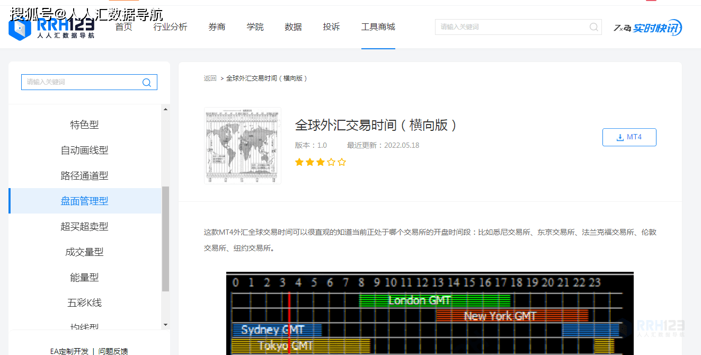
Task: Click the first filled rating star
Action: point(299,162)
